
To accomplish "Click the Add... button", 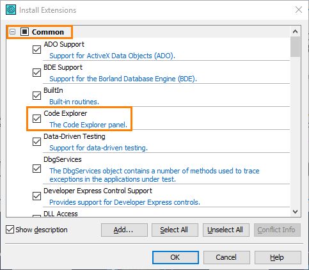I will click(x=124, y=230).
